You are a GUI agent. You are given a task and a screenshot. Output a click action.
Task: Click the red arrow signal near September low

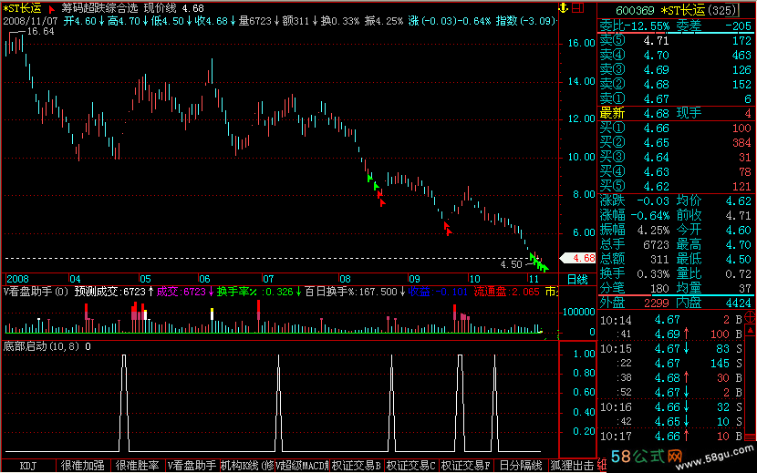(448, 228)
